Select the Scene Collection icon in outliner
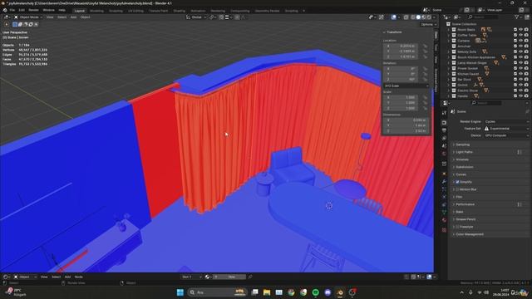The height and width of the screenshot is (299, 532). [x=449, y=24]
